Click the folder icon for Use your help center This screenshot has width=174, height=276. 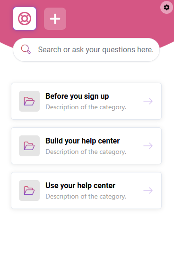pyautogui.click(x=29, y=190)
